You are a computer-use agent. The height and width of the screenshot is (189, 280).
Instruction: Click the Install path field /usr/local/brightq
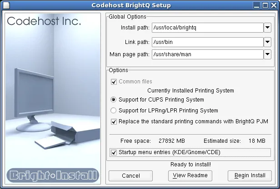click(208, 28)
